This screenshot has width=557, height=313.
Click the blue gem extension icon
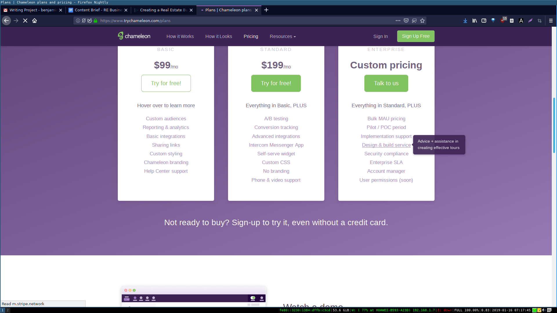pyautogui.click(x=493, y=21)
